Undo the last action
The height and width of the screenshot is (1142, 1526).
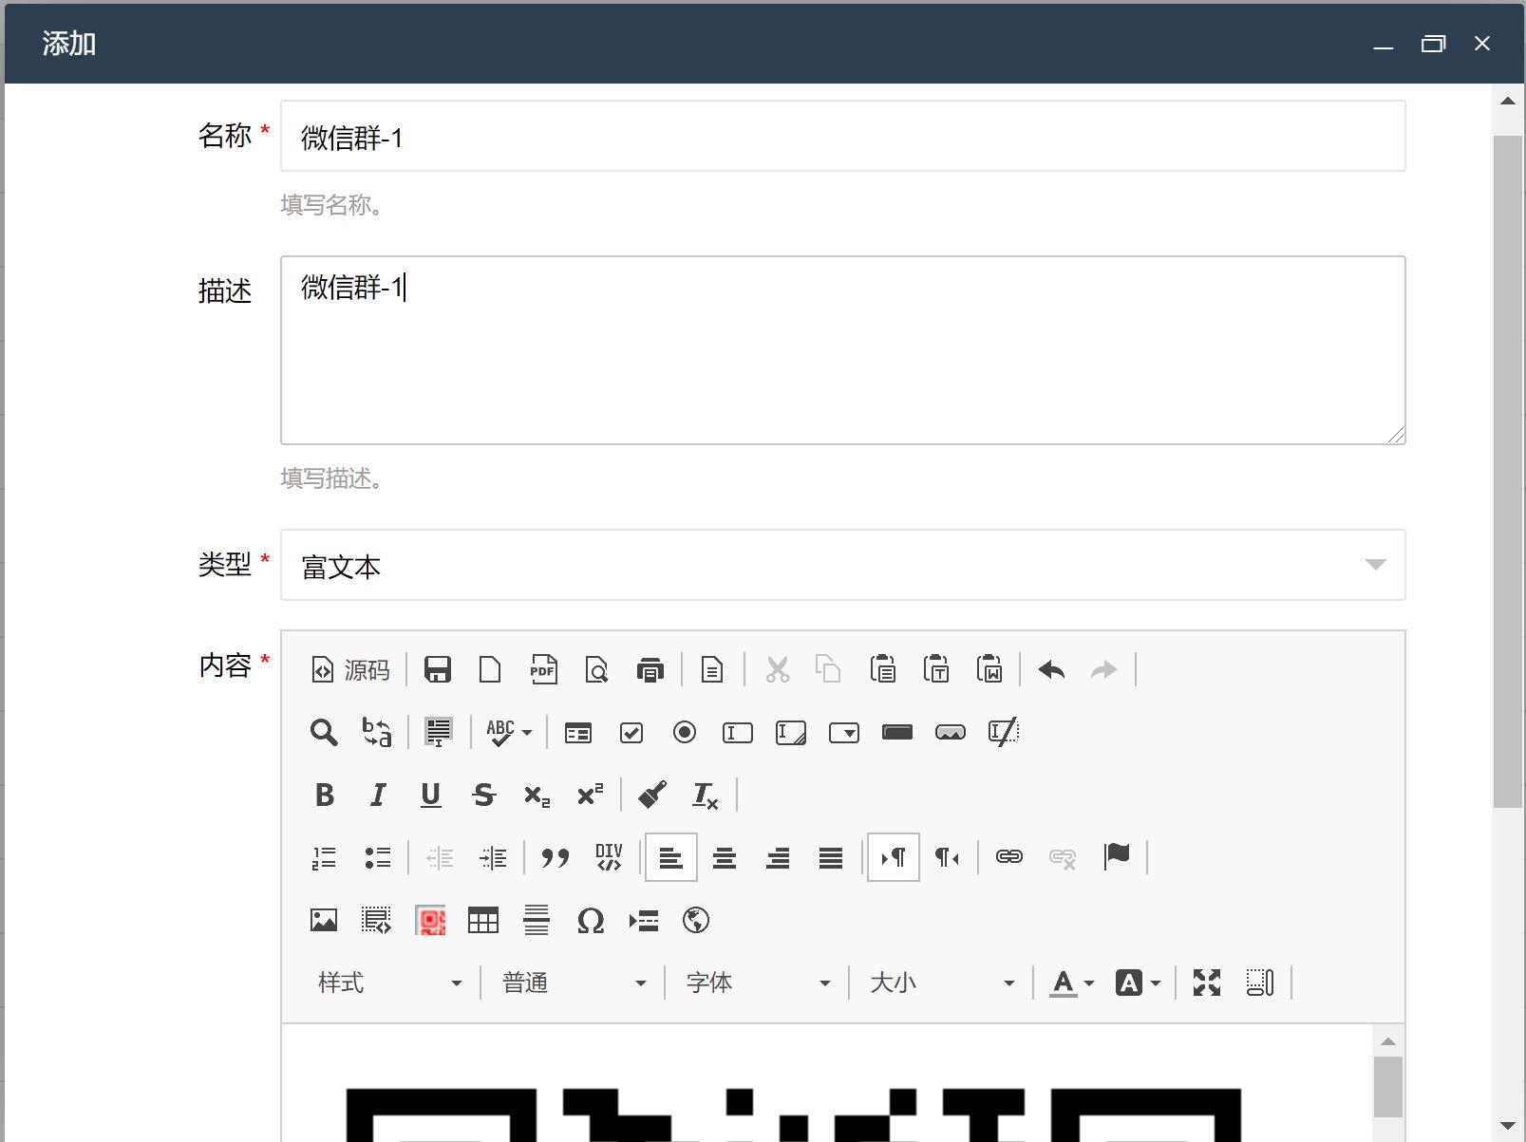click(1051, 670)
